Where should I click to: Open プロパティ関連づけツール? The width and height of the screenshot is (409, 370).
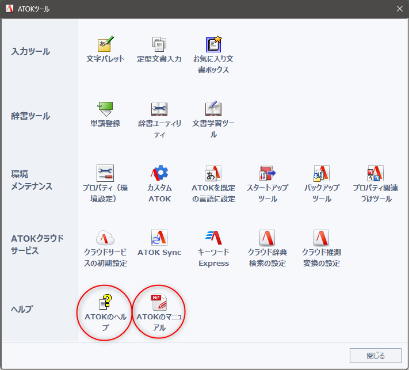(376, 184)
